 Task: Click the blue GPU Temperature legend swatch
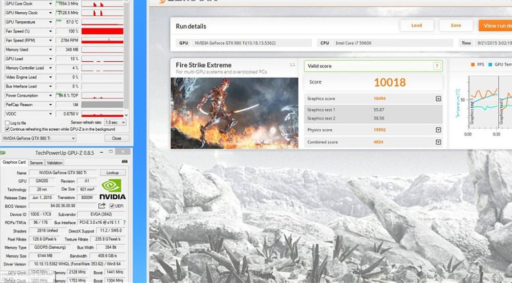[x=490, y=65]
